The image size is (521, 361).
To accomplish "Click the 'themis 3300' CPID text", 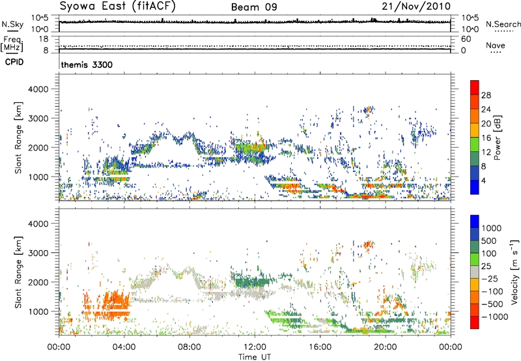I will click(x=87, y=65).
